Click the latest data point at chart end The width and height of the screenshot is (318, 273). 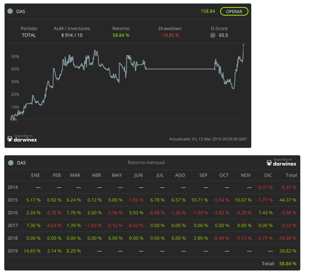pos(243,45)
